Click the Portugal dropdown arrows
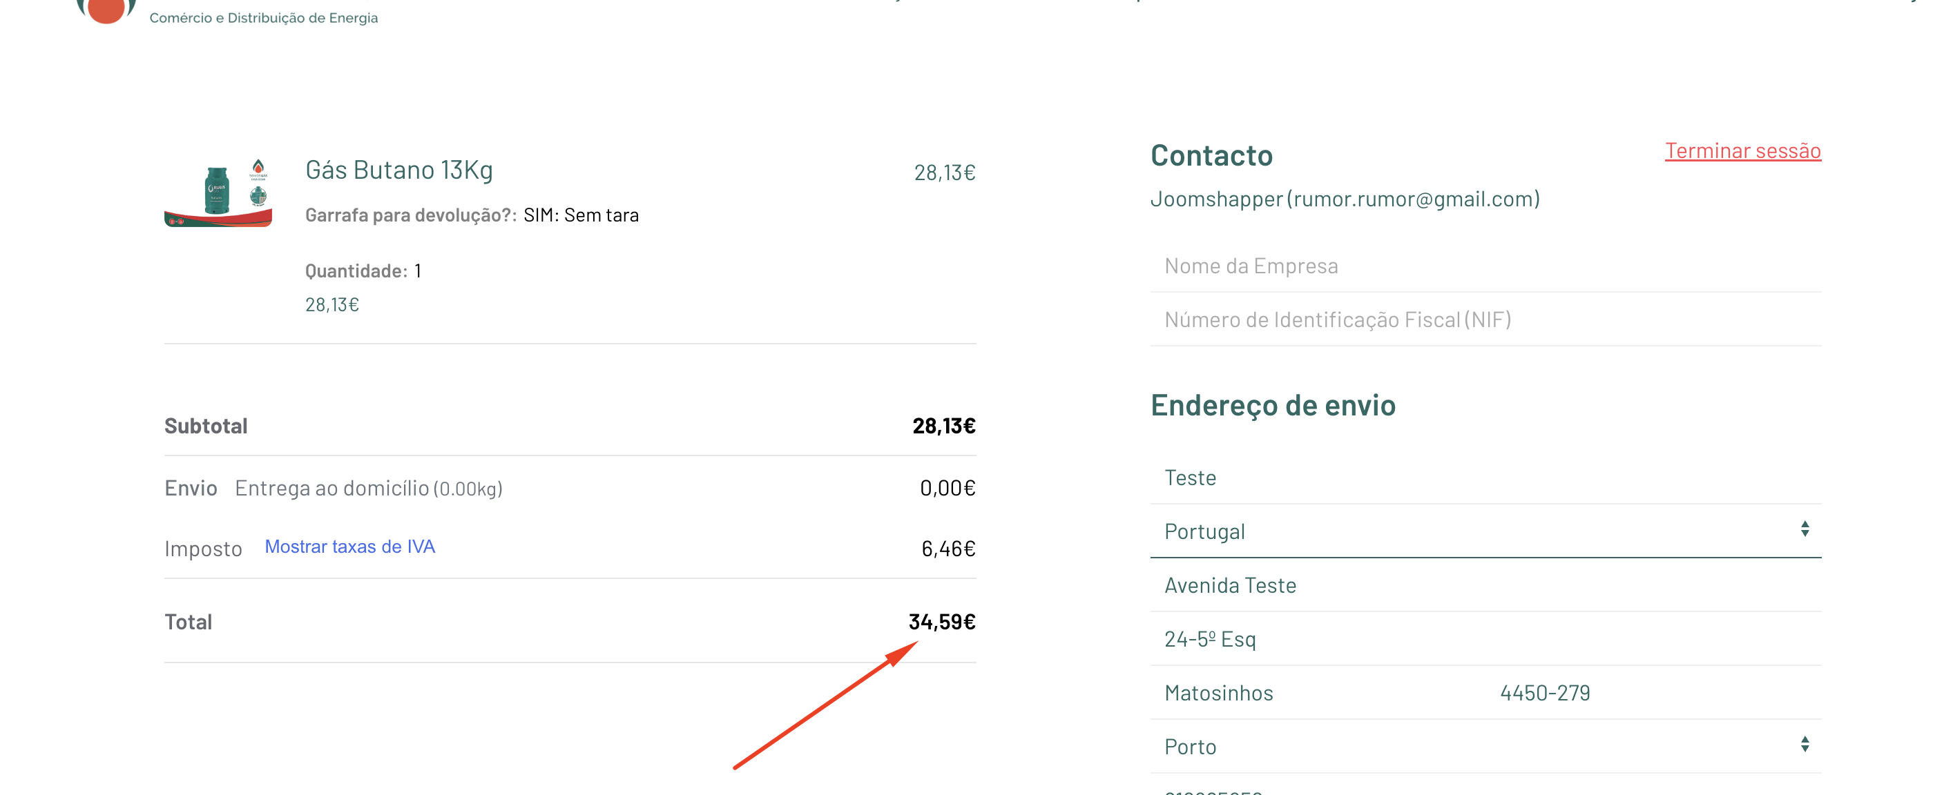 tap(1805, 529)
